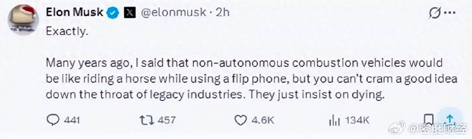This screenshot has height=139, width=472.
Task: Click the 134K views count
Action: coord(357,120)
